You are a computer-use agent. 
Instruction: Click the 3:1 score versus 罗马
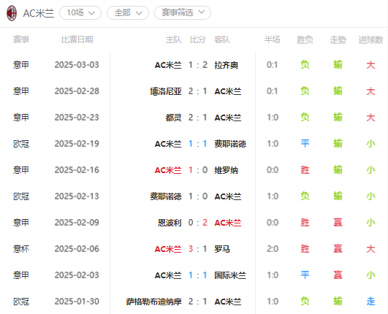pos(198,249)
